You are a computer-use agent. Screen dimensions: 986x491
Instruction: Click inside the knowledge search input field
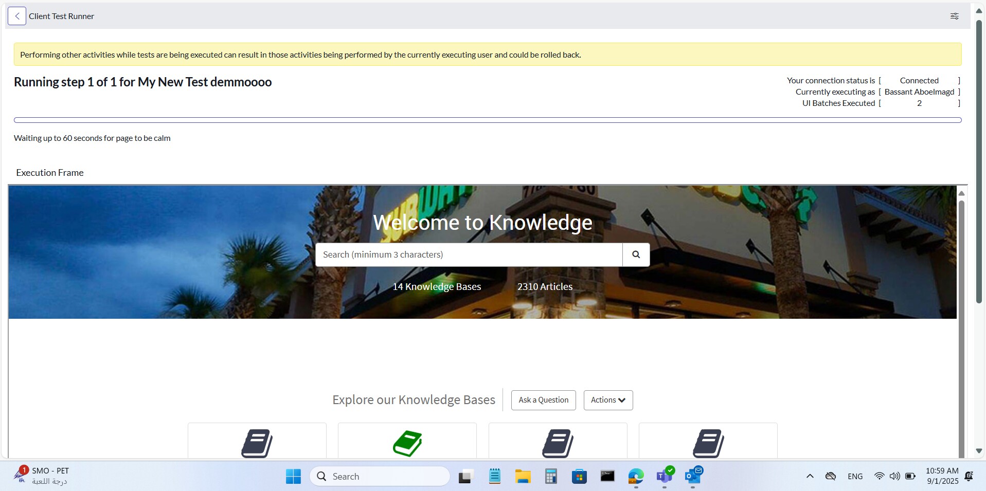pos(468,254)
